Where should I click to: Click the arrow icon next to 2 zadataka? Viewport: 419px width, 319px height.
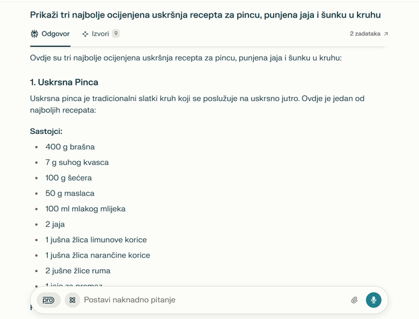386,34
